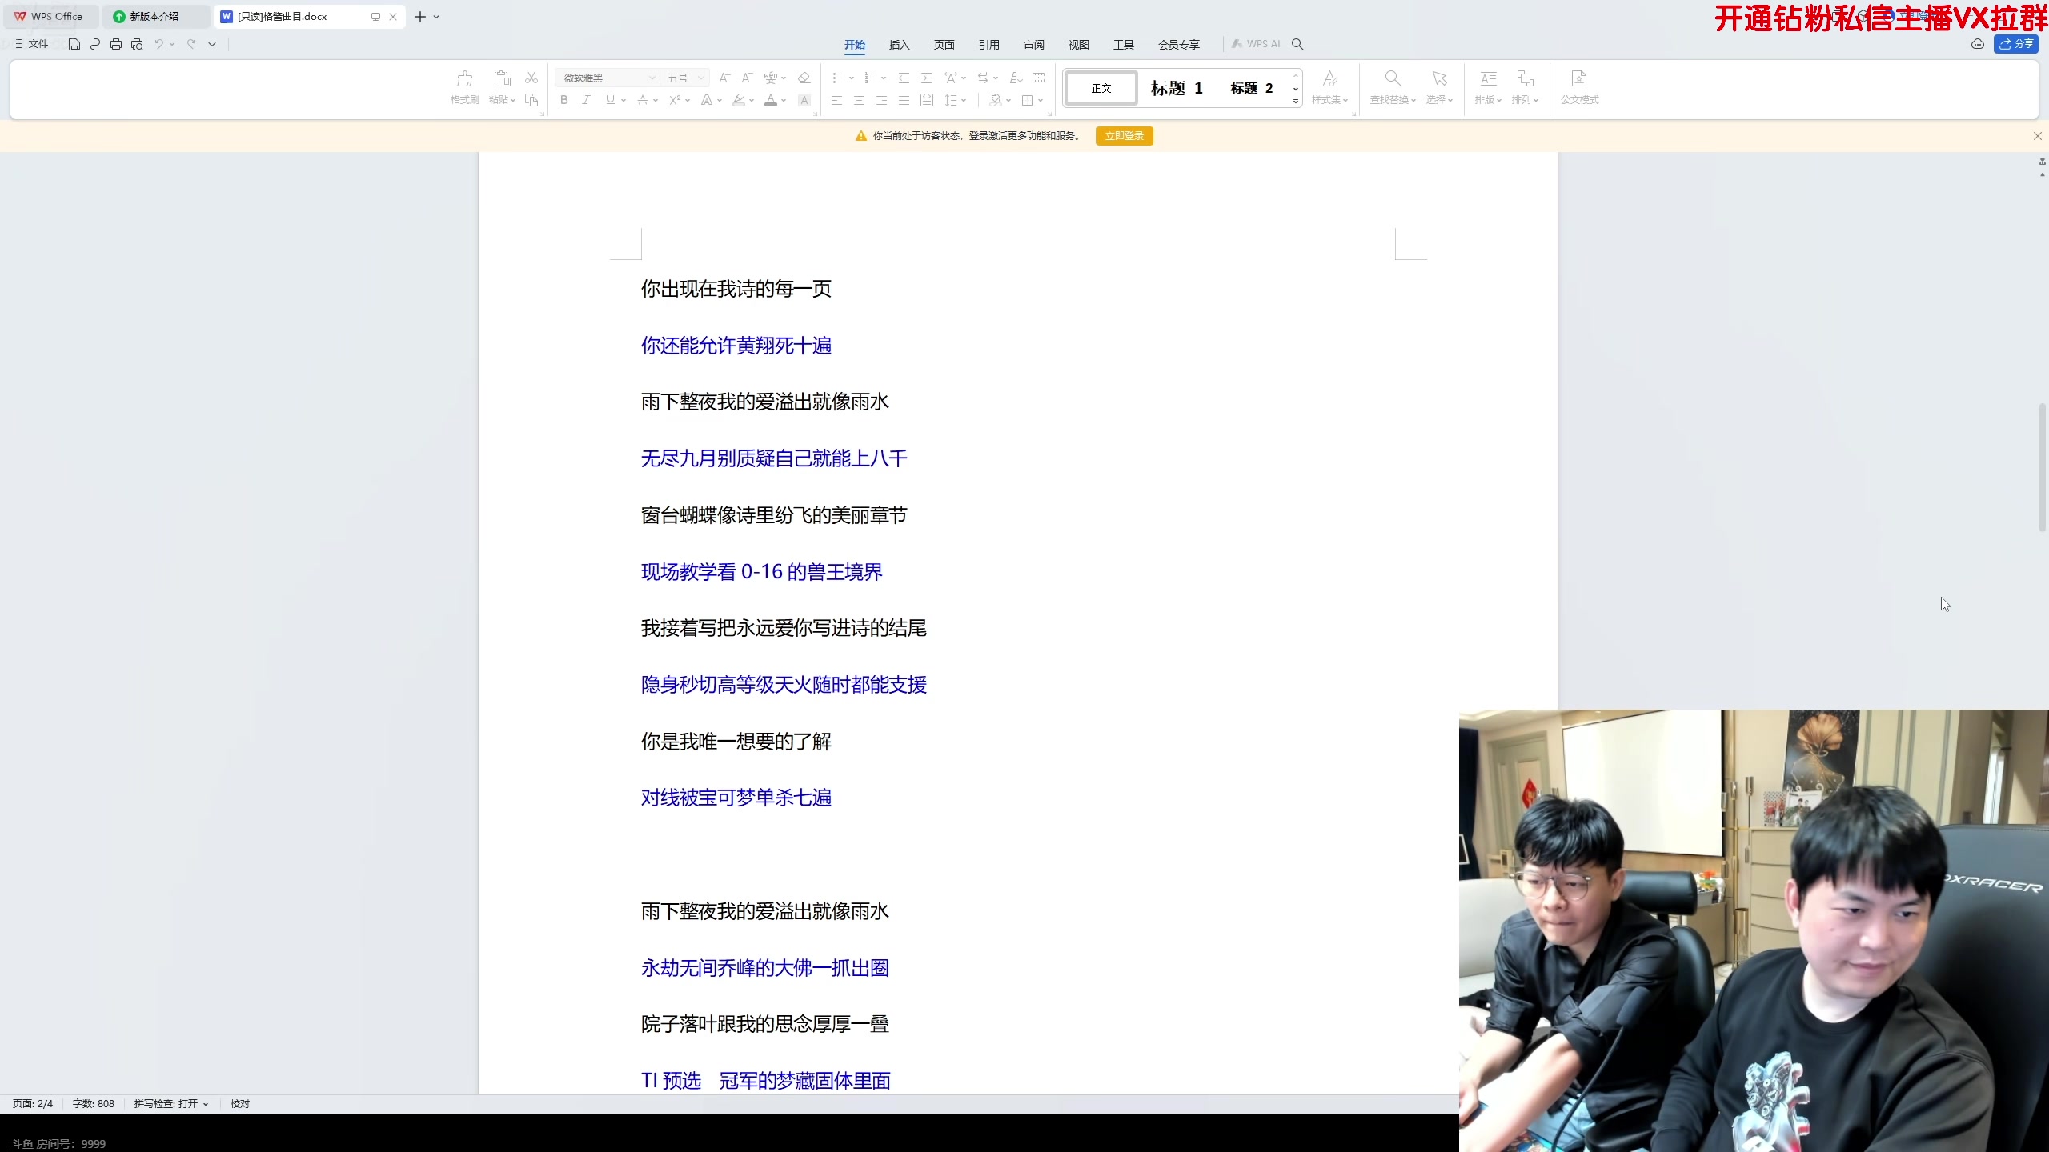This screenshot has height=1152, width=2049.
Task: Click the Save icon in quick access toolbar
Action: tap(73, 44)
